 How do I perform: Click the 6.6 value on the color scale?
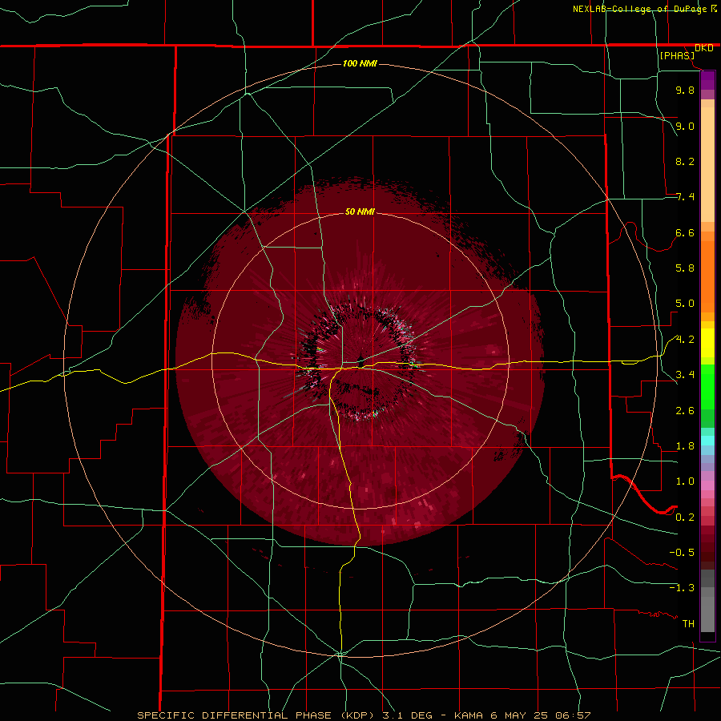point(685,232)
